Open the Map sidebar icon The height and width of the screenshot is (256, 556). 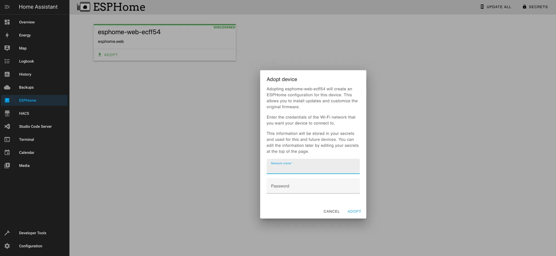coord(7,48)
